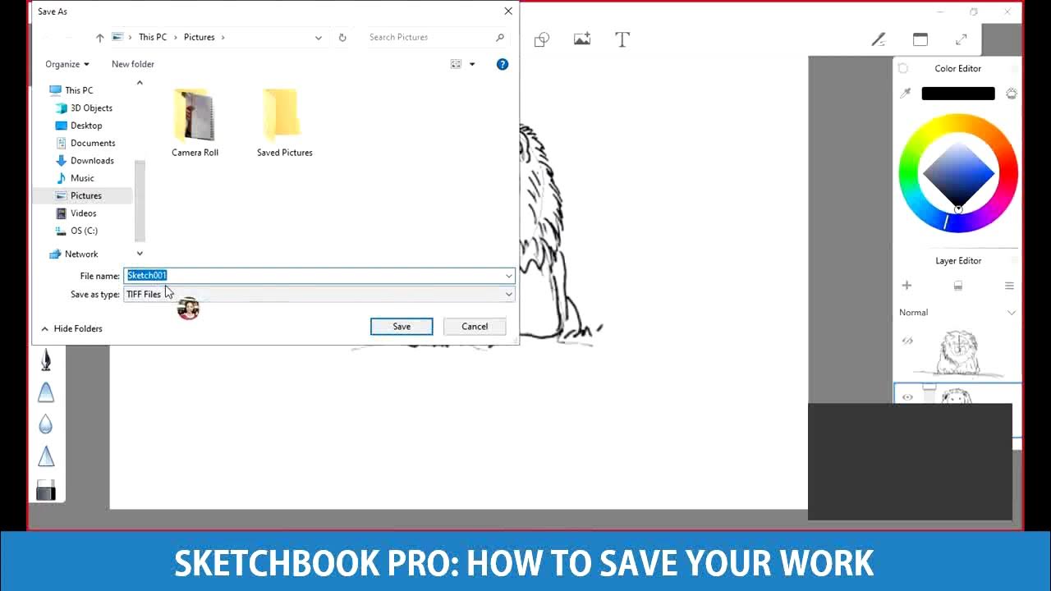Open the color palette icon beside swatch

1012,94
